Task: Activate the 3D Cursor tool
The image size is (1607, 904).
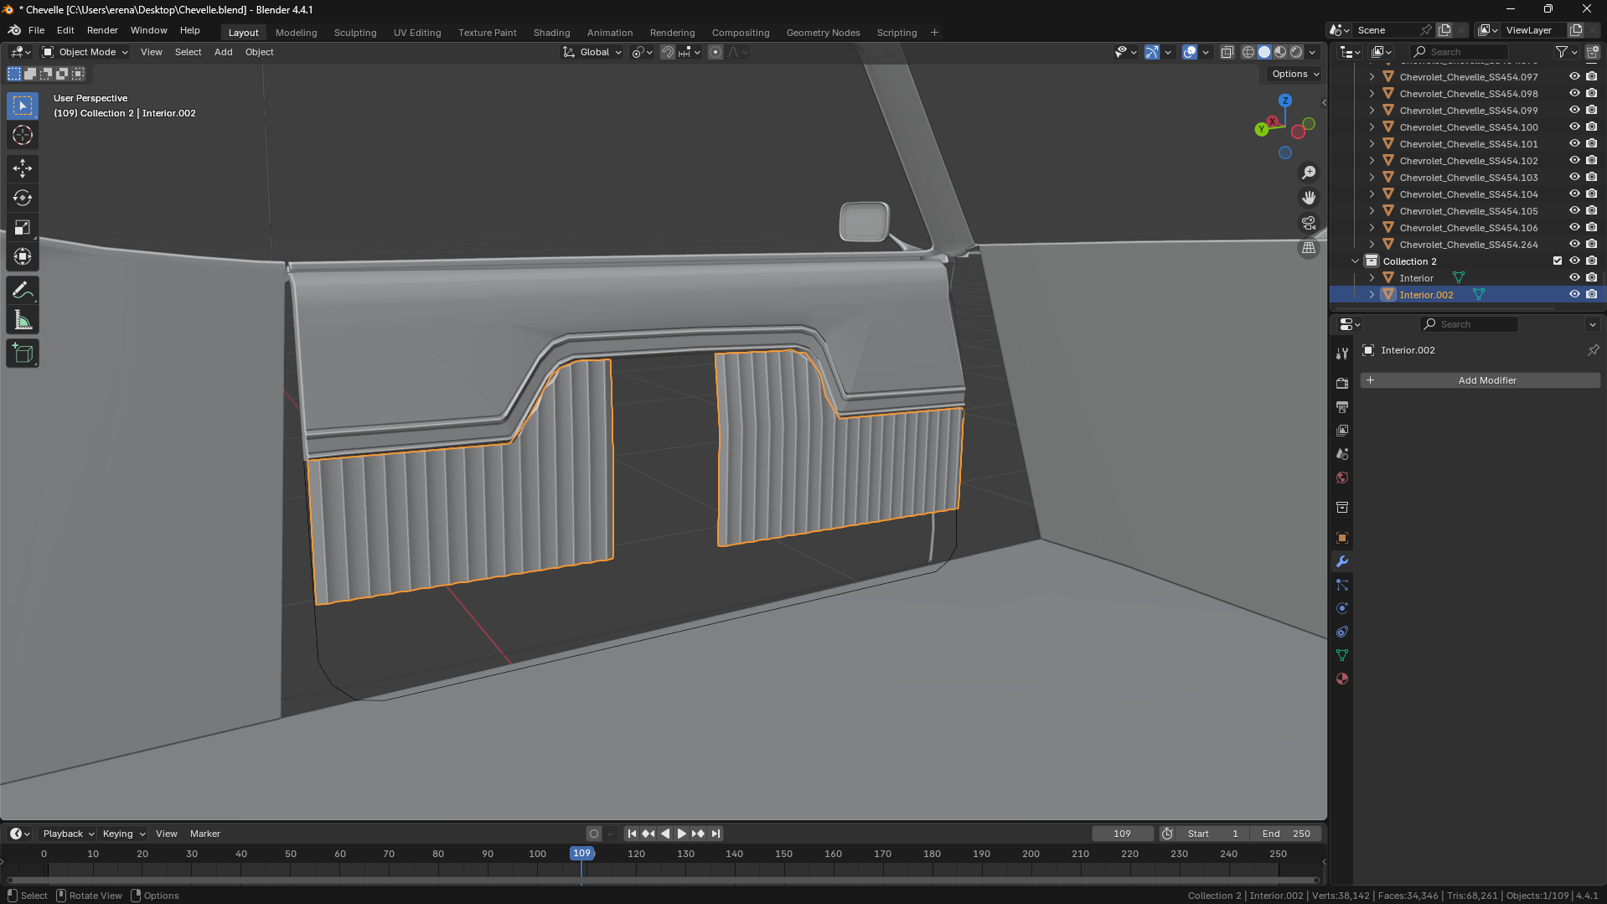Action: click(23, 135)
